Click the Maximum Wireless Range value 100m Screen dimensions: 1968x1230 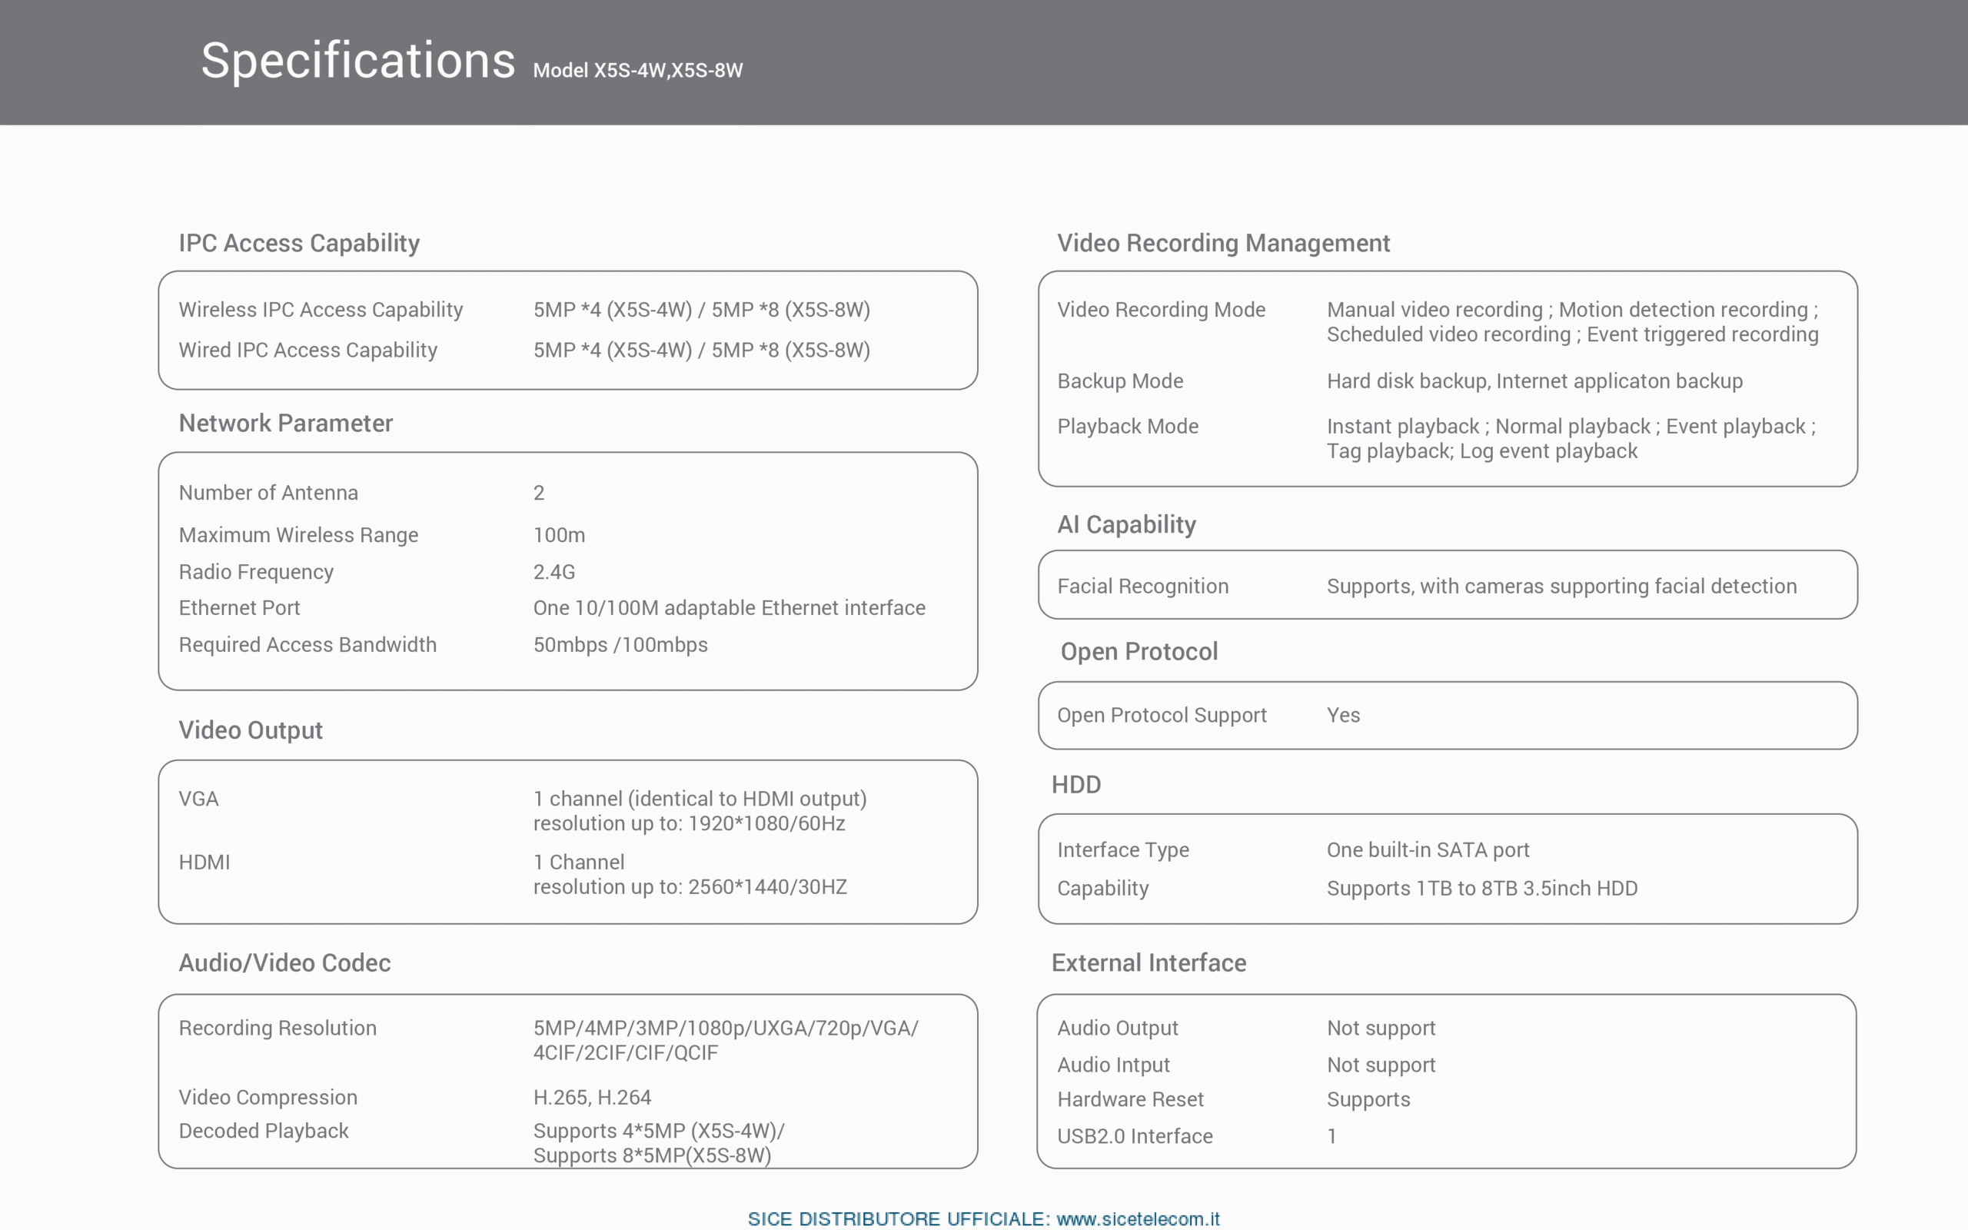tap(559, 535)
